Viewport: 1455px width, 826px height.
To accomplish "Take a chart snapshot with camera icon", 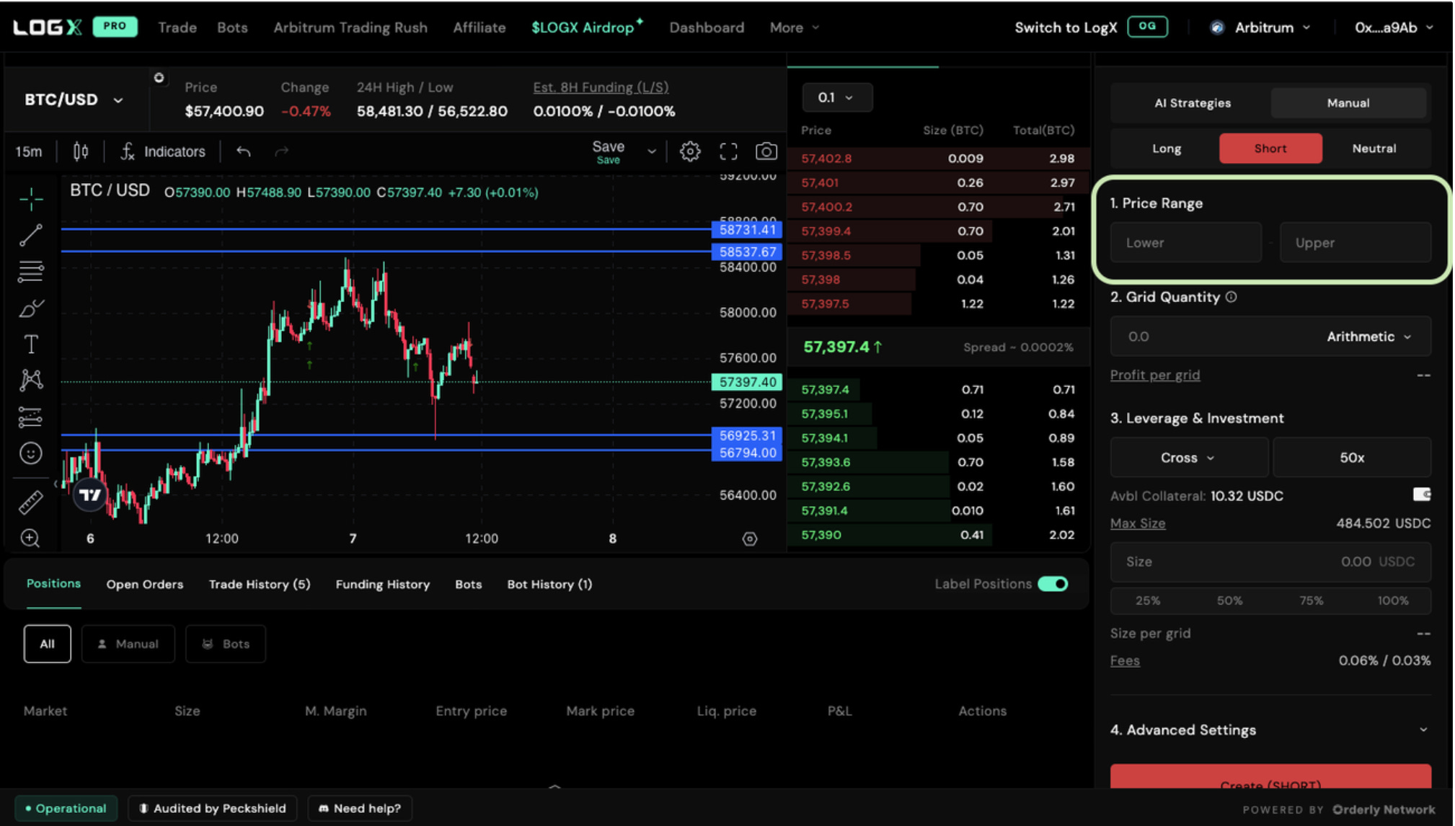I will (x=766, y=151).
